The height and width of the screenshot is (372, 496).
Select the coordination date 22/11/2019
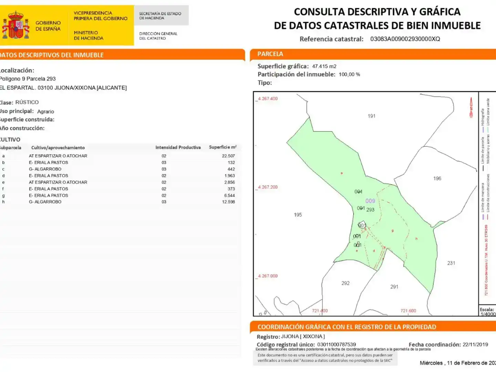(475, 344)
